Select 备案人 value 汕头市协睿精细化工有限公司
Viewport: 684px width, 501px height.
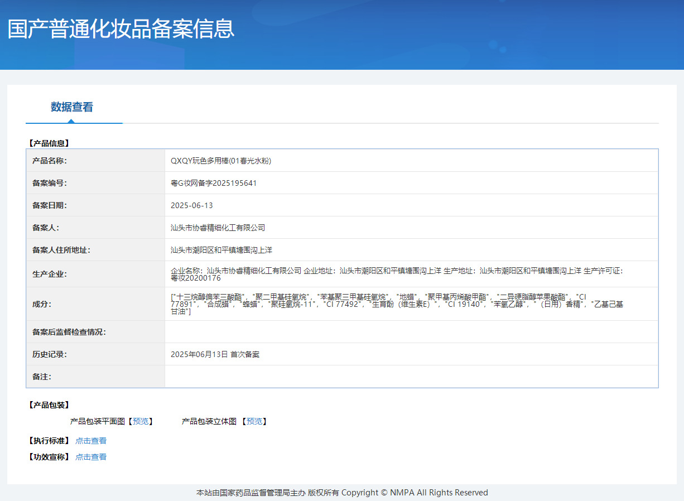coord(218,228)
